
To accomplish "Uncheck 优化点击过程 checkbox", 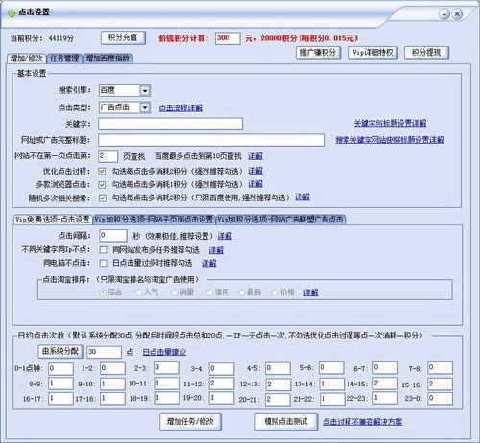I will pos(102,171).
